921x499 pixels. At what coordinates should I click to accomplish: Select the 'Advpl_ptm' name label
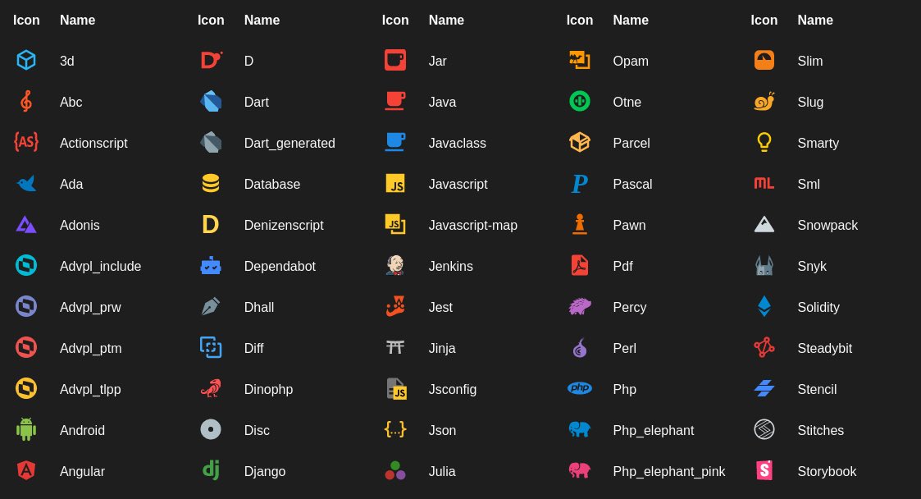tap(90, 349)
